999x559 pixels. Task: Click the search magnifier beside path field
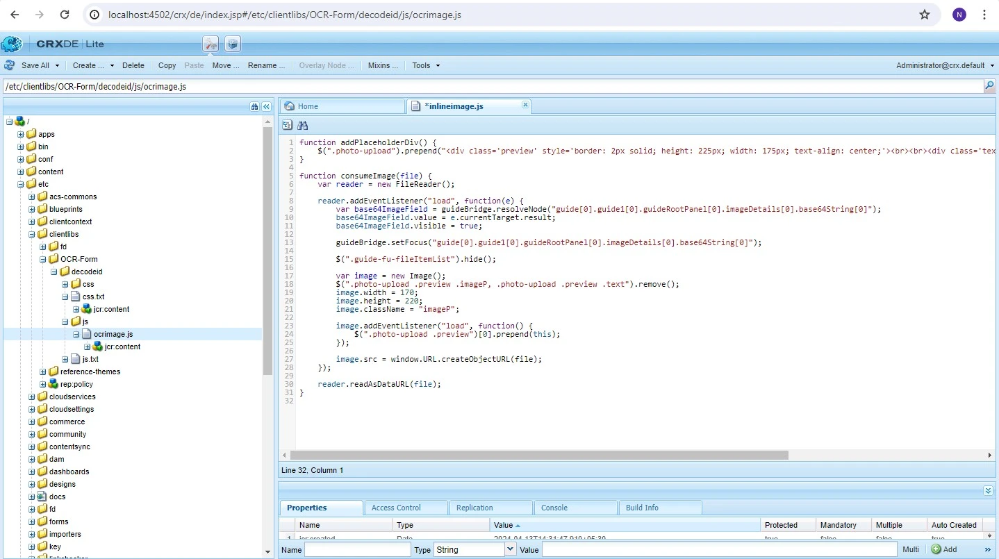(989, 86)
